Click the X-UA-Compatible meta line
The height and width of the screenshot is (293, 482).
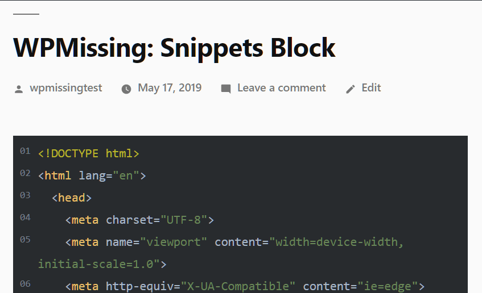click(x=245, y=286)
